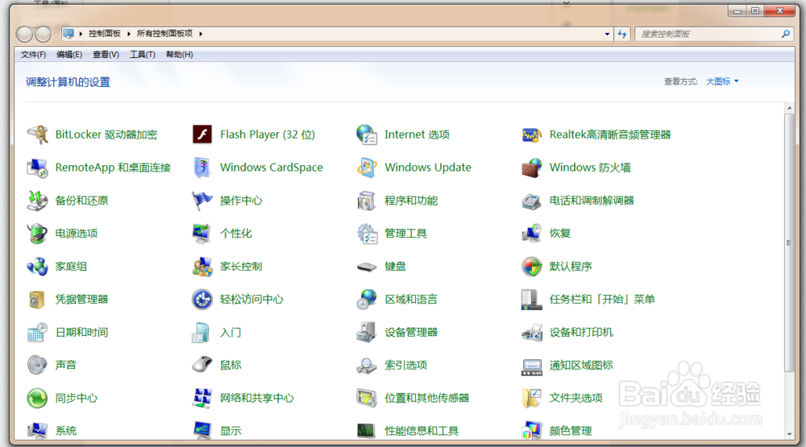Click 系统 link text

[x=66, y=431]
